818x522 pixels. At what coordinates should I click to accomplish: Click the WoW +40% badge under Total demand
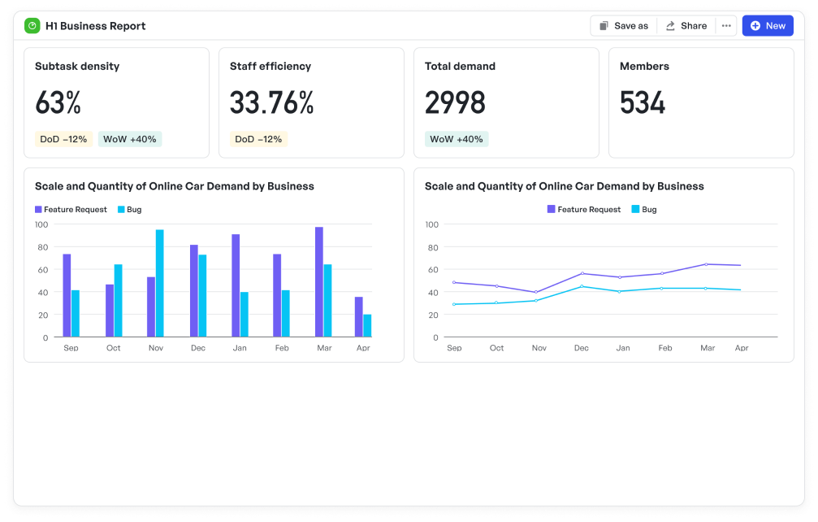pos(456,139)
